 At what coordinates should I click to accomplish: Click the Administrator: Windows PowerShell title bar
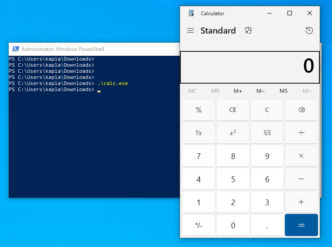point(94,49)
